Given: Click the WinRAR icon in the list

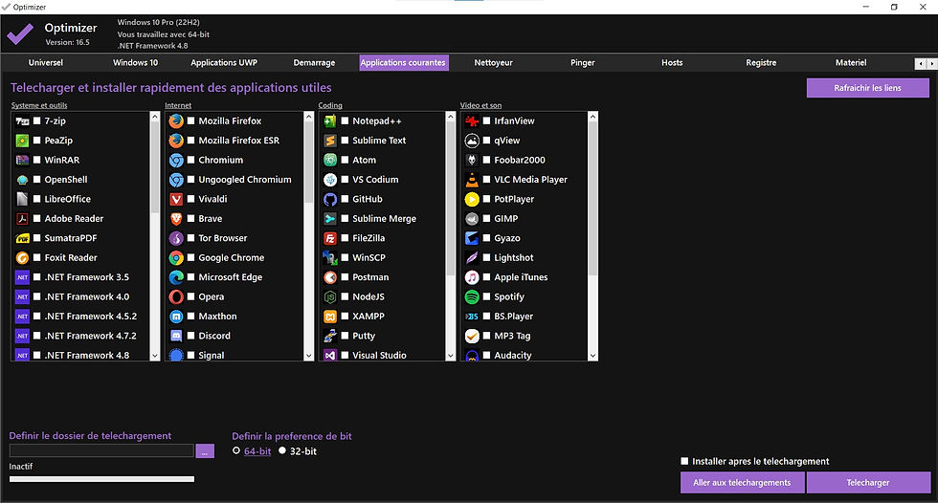Looking at the screenshot, I should (22, 160).
